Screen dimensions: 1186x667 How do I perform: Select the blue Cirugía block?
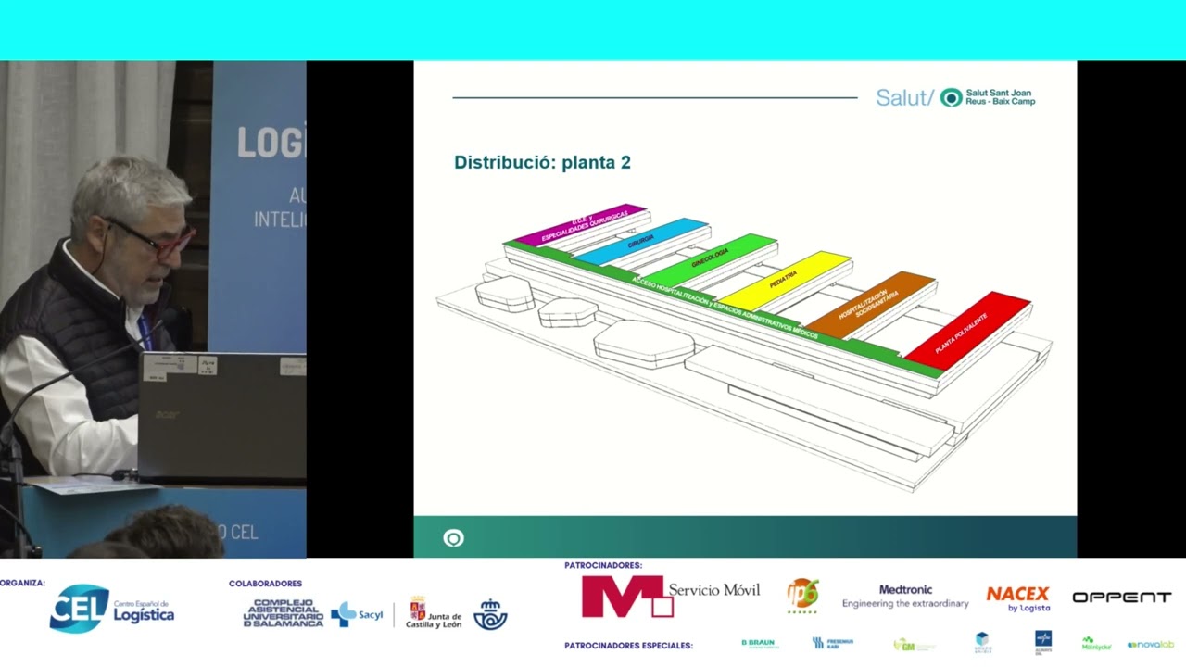pyautogui.click(x=642, y=241)
